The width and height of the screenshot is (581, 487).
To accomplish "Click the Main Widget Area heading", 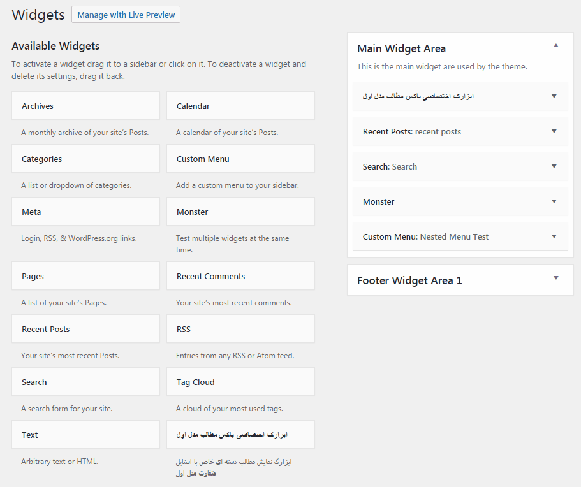I will click(x=401, y=48).
